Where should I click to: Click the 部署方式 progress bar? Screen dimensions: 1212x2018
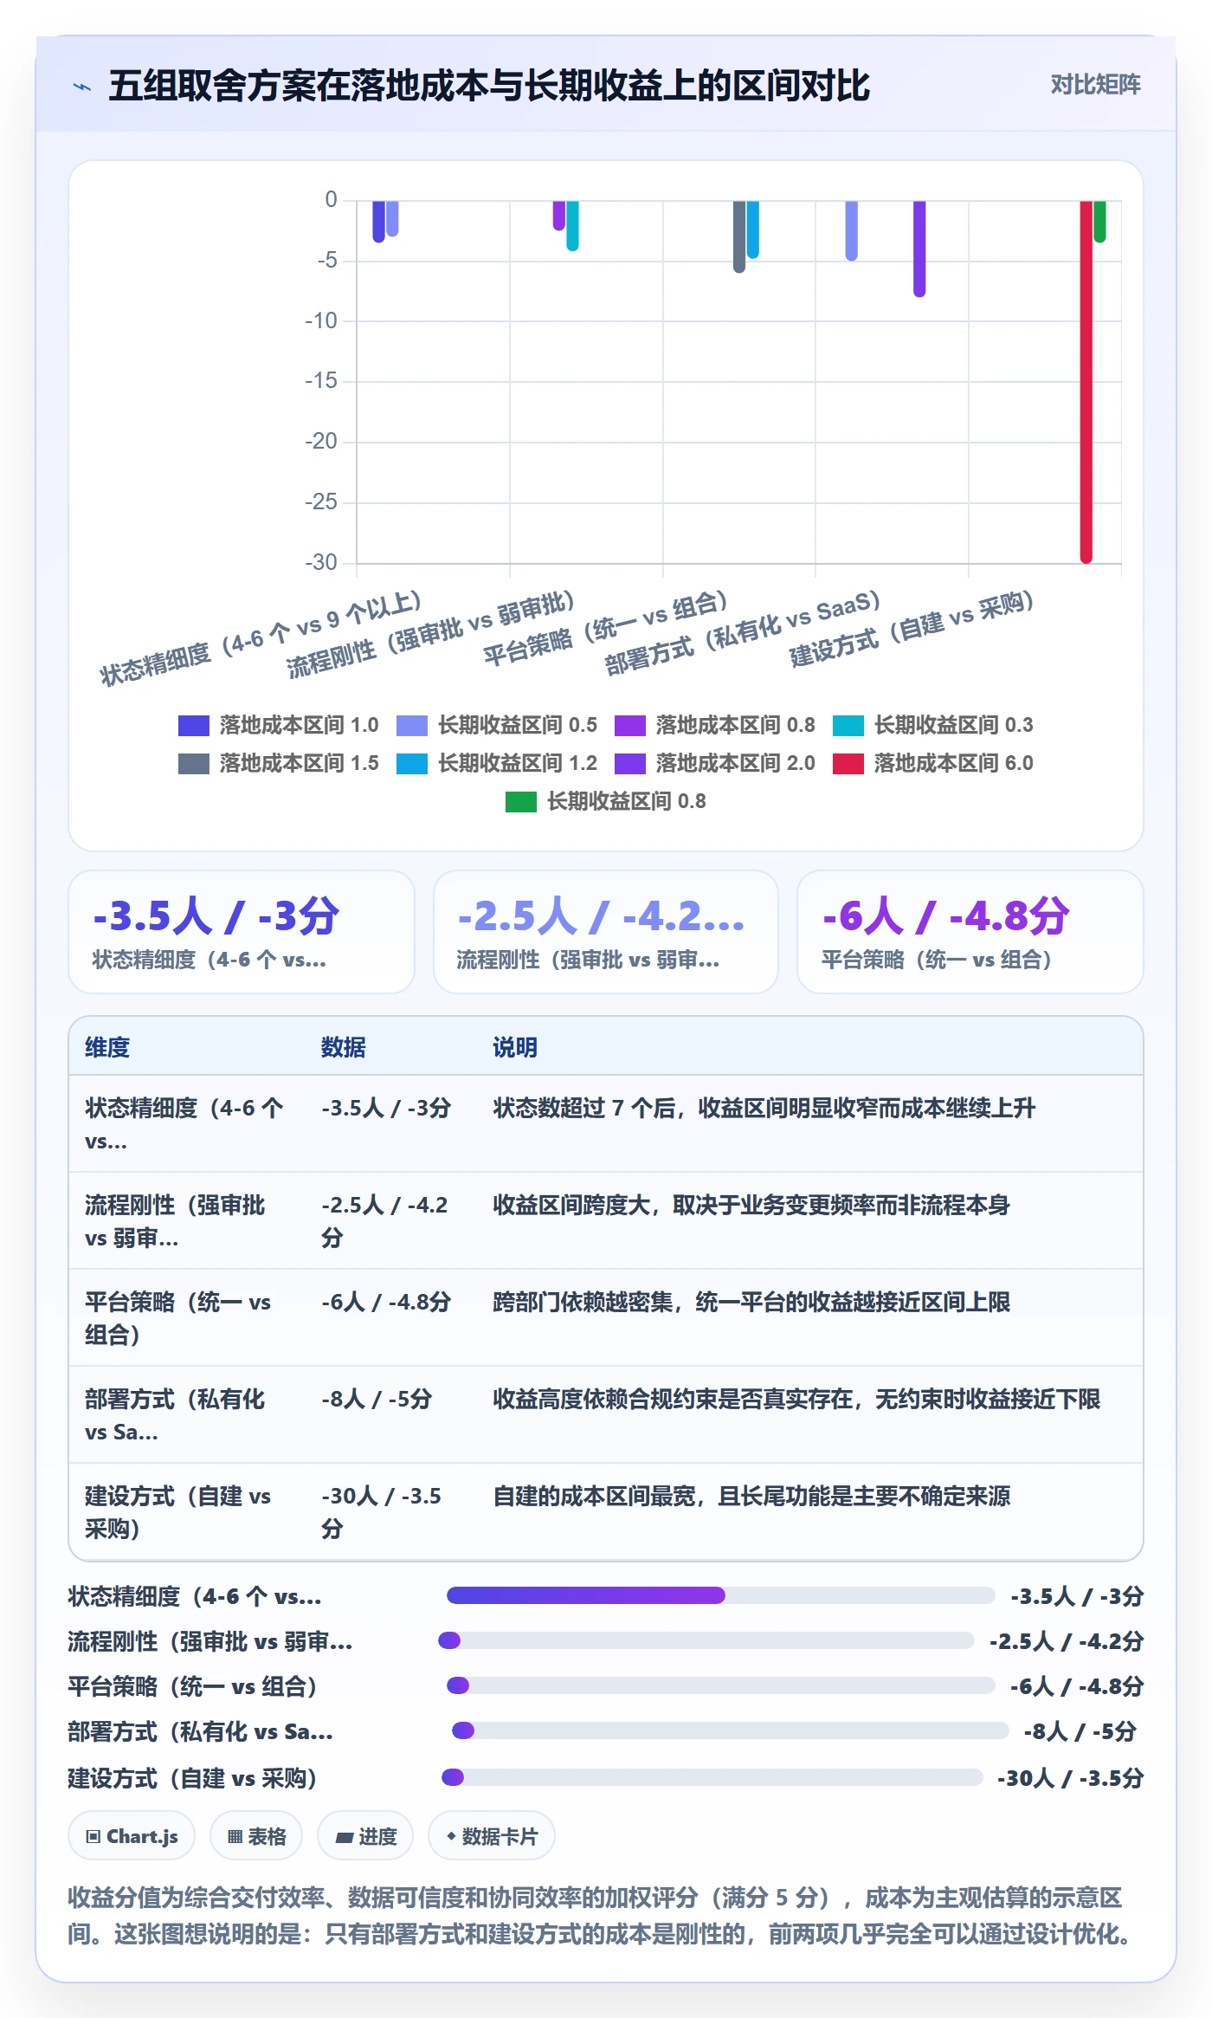click(x=731, y=1730)
